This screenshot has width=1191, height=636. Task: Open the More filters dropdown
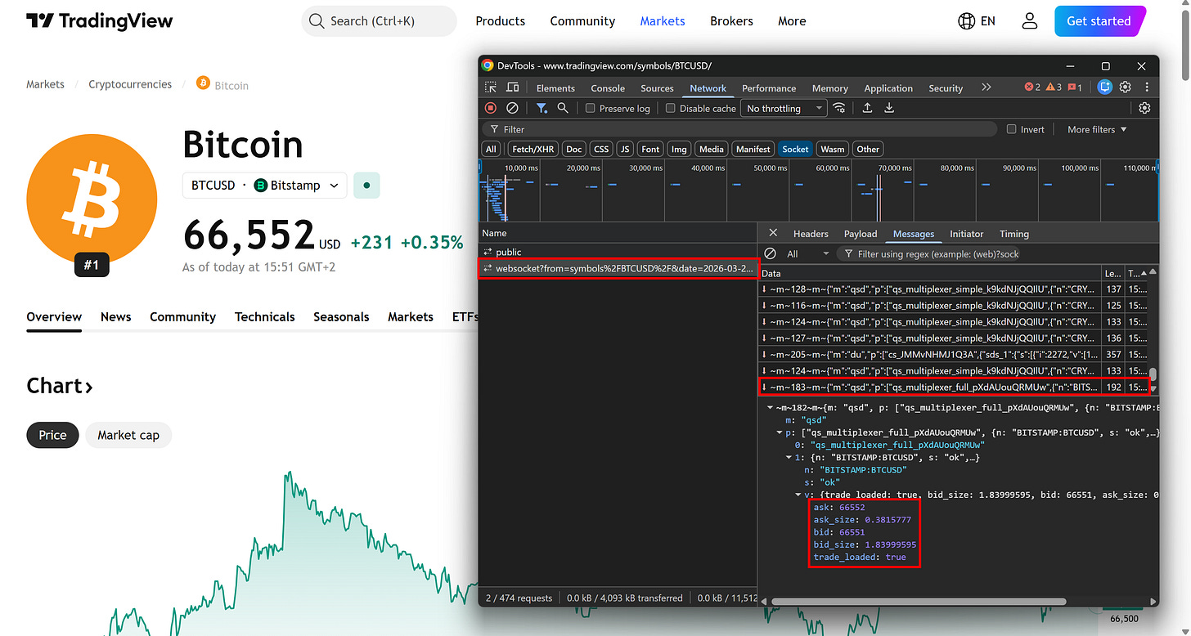(1097, 129)
